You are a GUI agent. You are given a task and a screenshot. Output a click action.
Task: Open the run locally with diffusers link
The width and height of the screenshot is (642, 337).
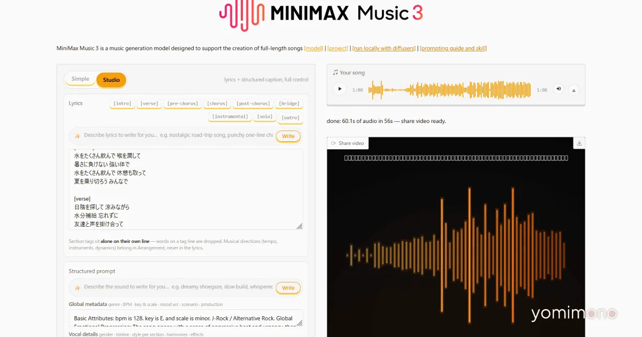pos(384,48)
